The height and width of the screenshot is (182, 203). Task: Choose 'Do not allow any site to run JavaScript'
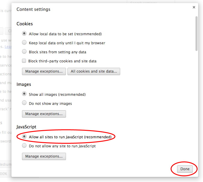(24, 146)
